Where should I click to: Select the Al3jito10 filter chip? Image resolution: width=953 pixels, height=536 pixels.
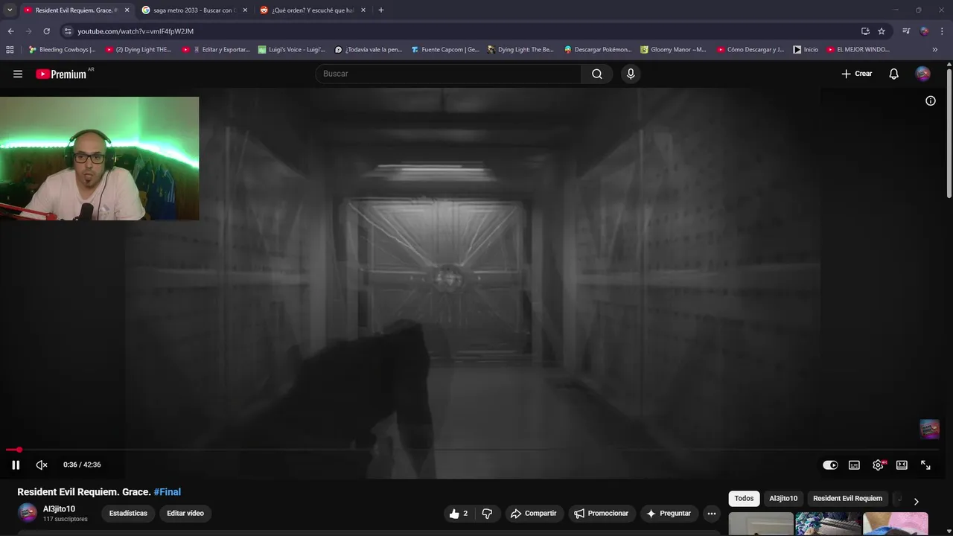(x=783, y=499)
